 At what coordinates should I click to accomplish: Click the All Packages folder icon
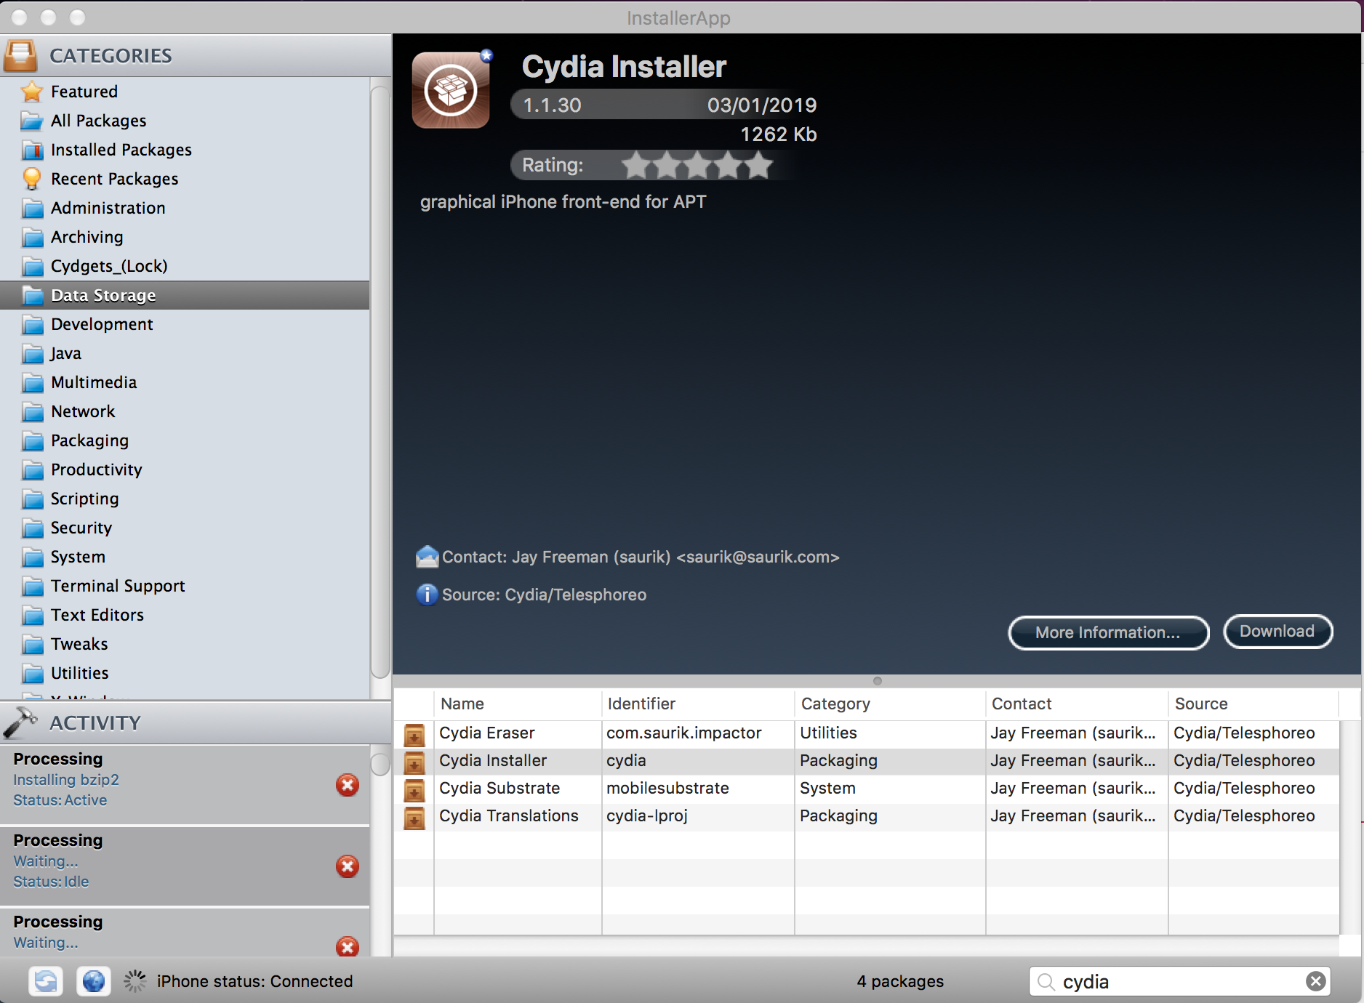tap(32, 121)
